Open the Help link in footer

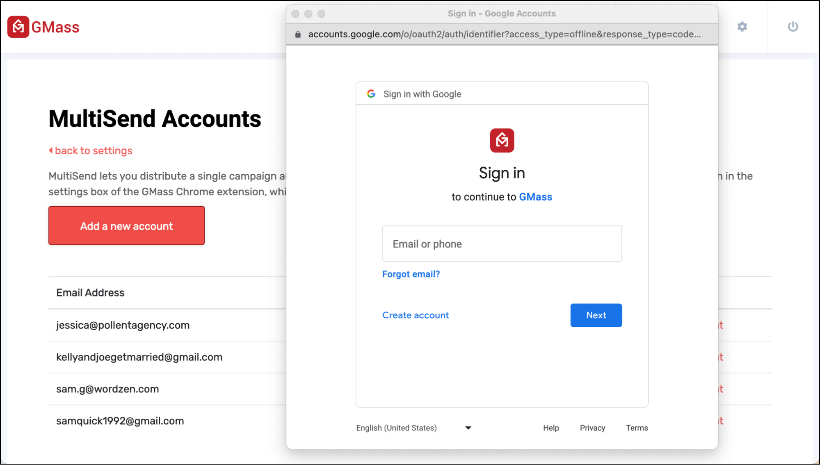point(551,428)
